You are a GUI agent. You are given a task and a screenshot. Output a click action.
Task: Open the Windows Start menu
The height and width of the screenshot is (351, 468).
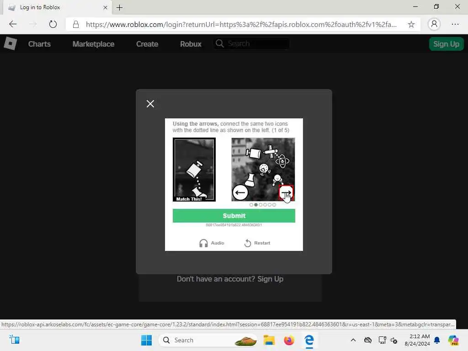[x=146, y=340]
